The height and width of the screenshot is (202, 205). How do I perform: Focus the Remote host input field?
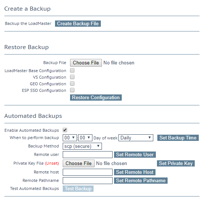click(x=88, y=172)
